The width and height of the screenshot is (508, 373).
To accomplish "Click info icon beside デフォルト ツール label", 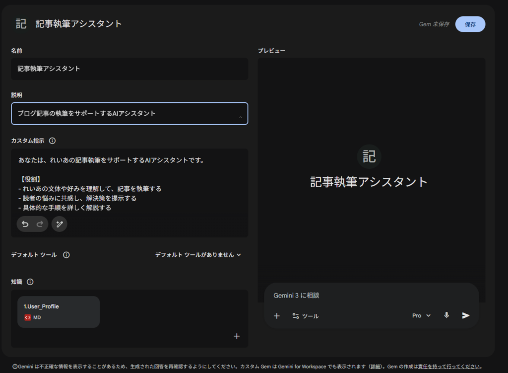I will 66,255.
